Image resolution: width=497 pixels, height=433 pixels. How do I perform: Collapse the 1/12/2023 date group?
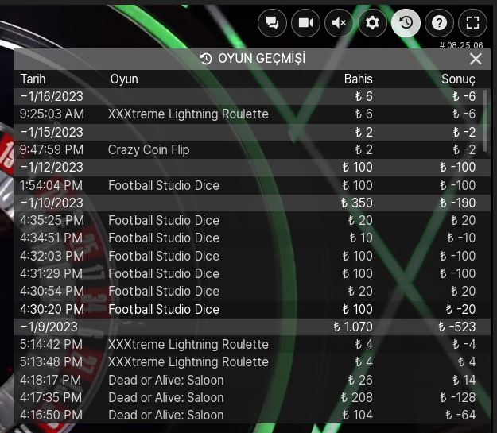click(252, 168)
